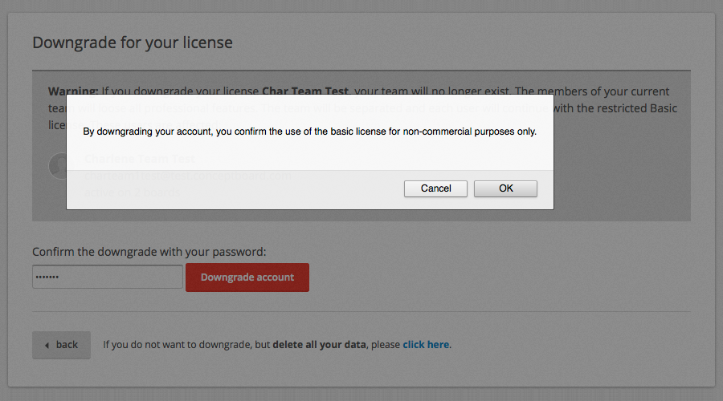Click 'Confirm the downgrade with your password' label

pos(149,252)
